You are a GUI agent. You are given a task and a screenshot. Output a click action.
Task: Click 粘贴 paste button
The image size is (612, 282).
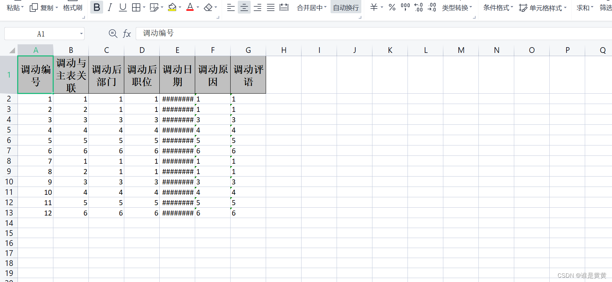click(x=15, y=8)
